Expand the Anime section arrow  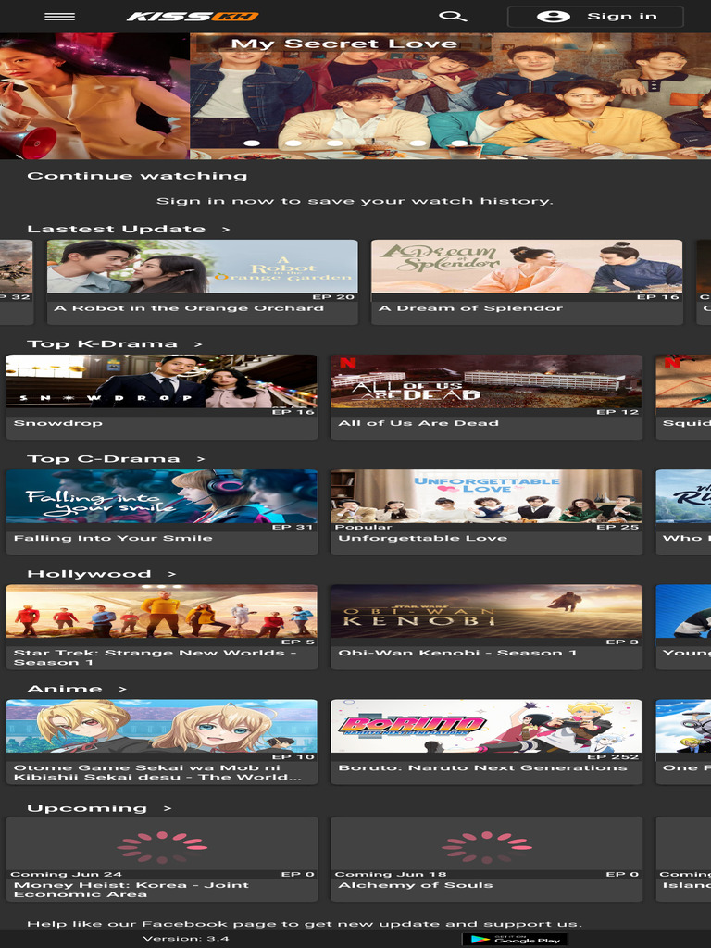click(x=122, y=689)
